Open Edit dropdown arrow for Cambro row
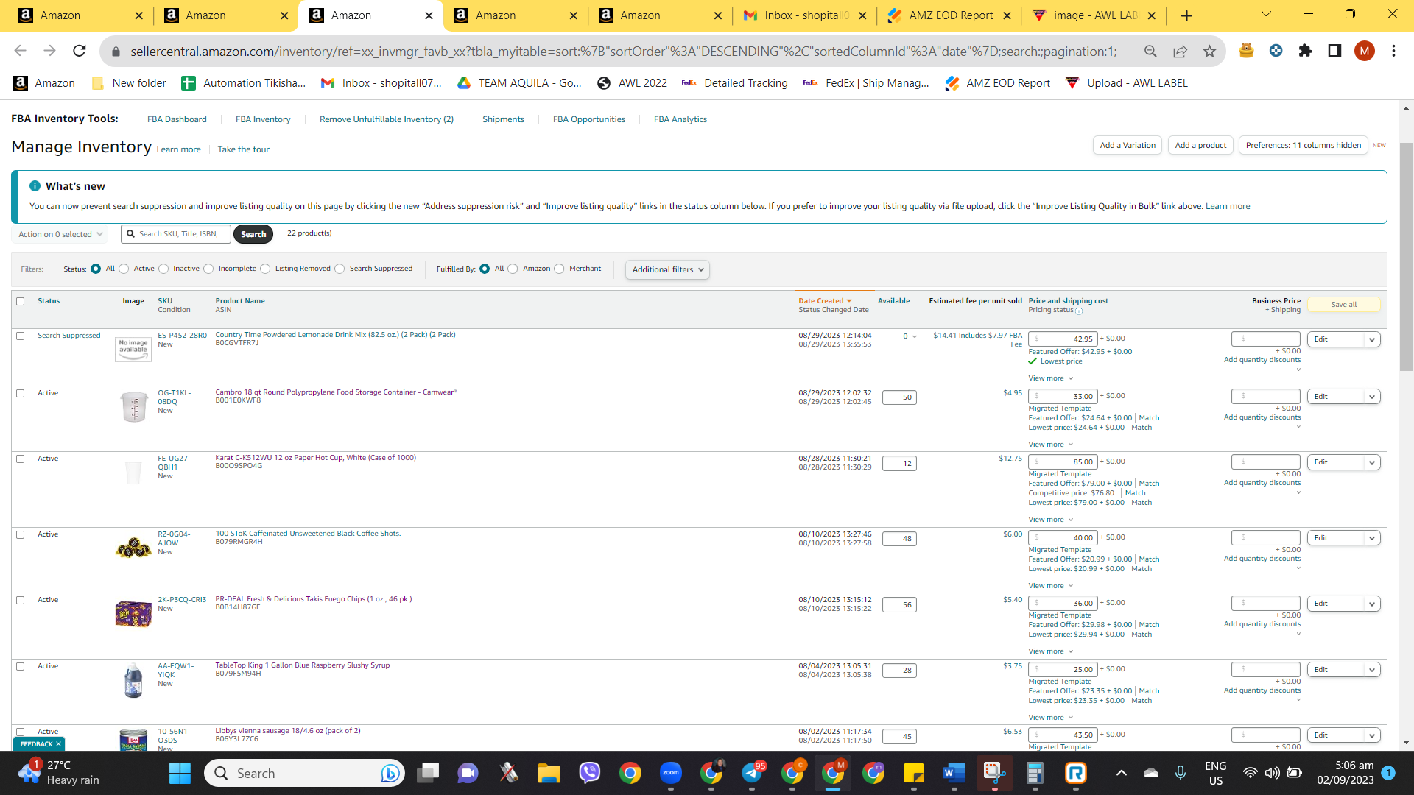This screenshot has width=1414, height=795. 1372,397
